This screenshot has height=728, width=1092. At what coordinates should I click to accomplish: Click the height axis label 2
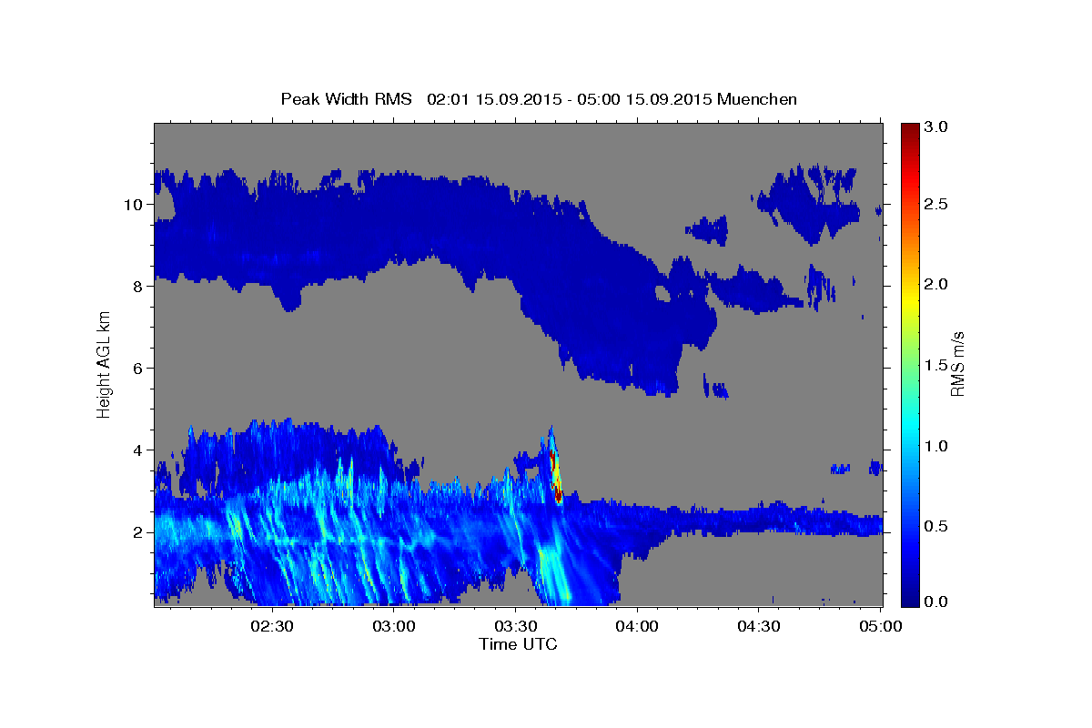139,532
